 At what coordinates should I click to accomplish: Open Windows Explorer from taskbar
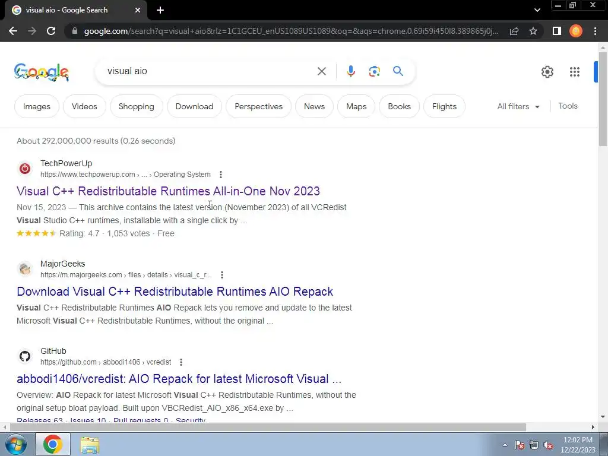click(90, 445)
